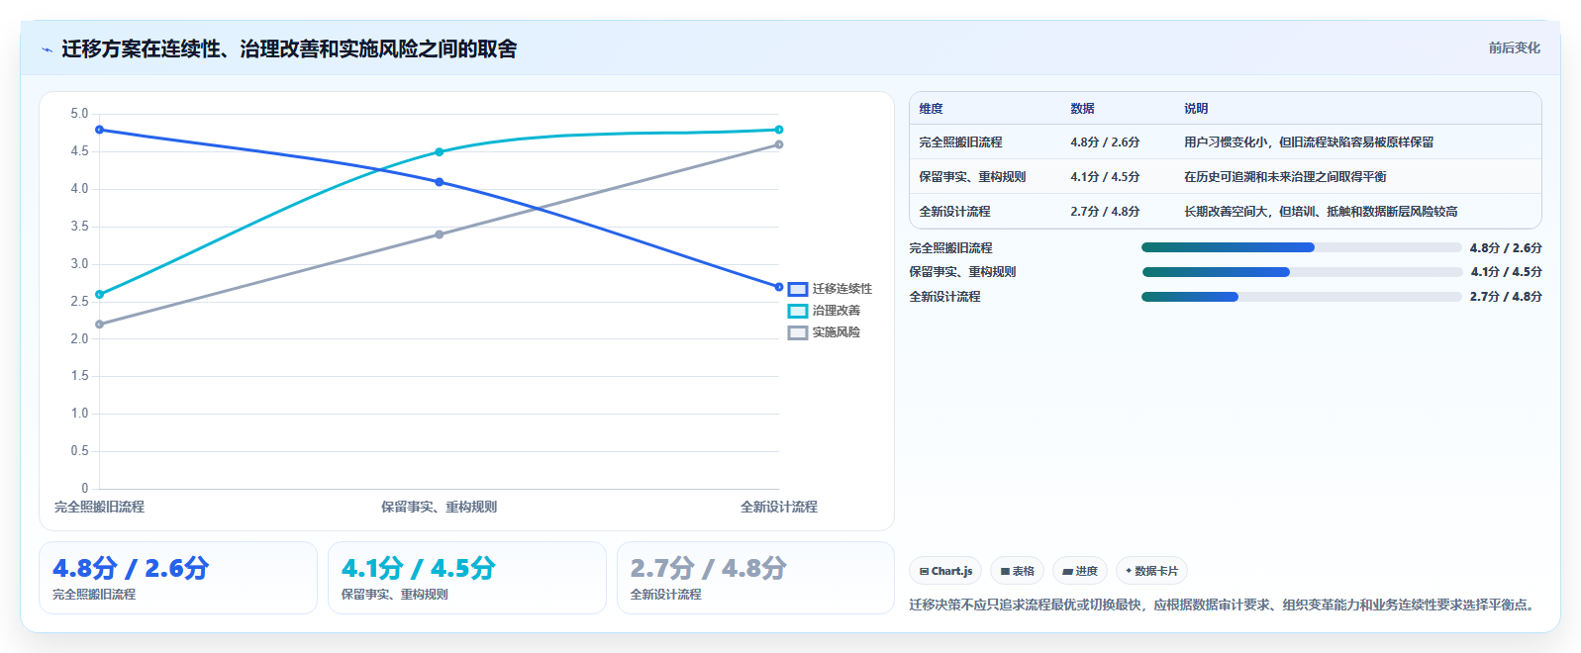
Task: Click the footer sentence starting 迁移决策不应只追求
Action: [1225, 605]
